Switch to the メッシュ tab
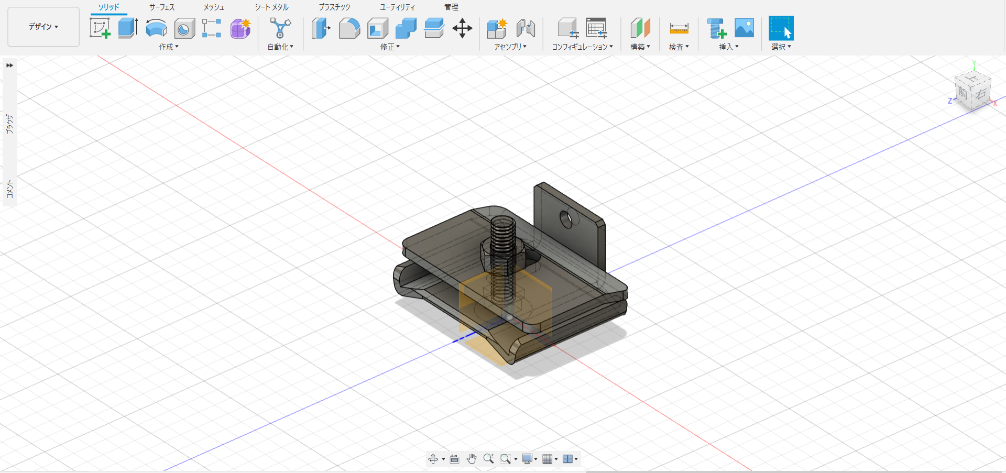The height and width of the screenshot is (473, 1006). 214,7
